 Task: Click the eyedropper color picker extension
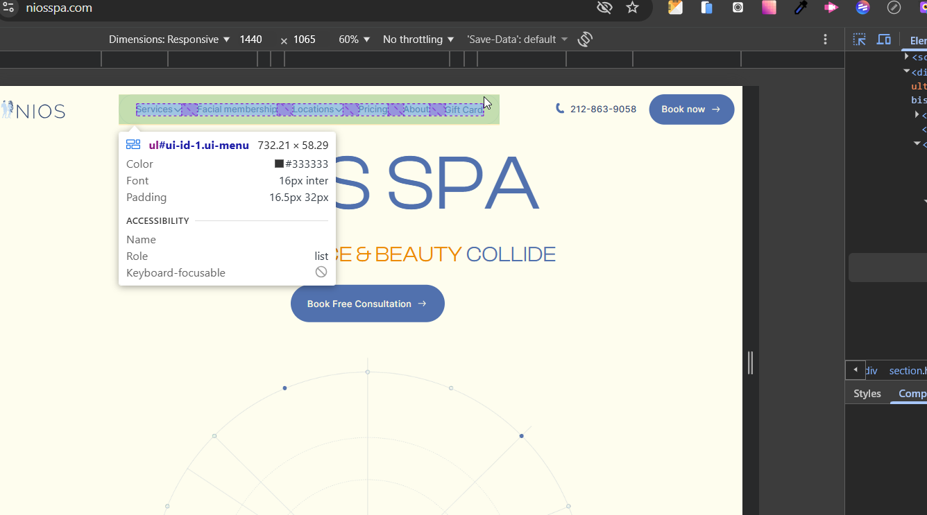point(801,8)
